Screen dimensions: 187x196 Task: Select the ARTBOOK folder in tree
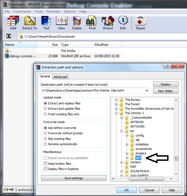[x=137, y=122]
